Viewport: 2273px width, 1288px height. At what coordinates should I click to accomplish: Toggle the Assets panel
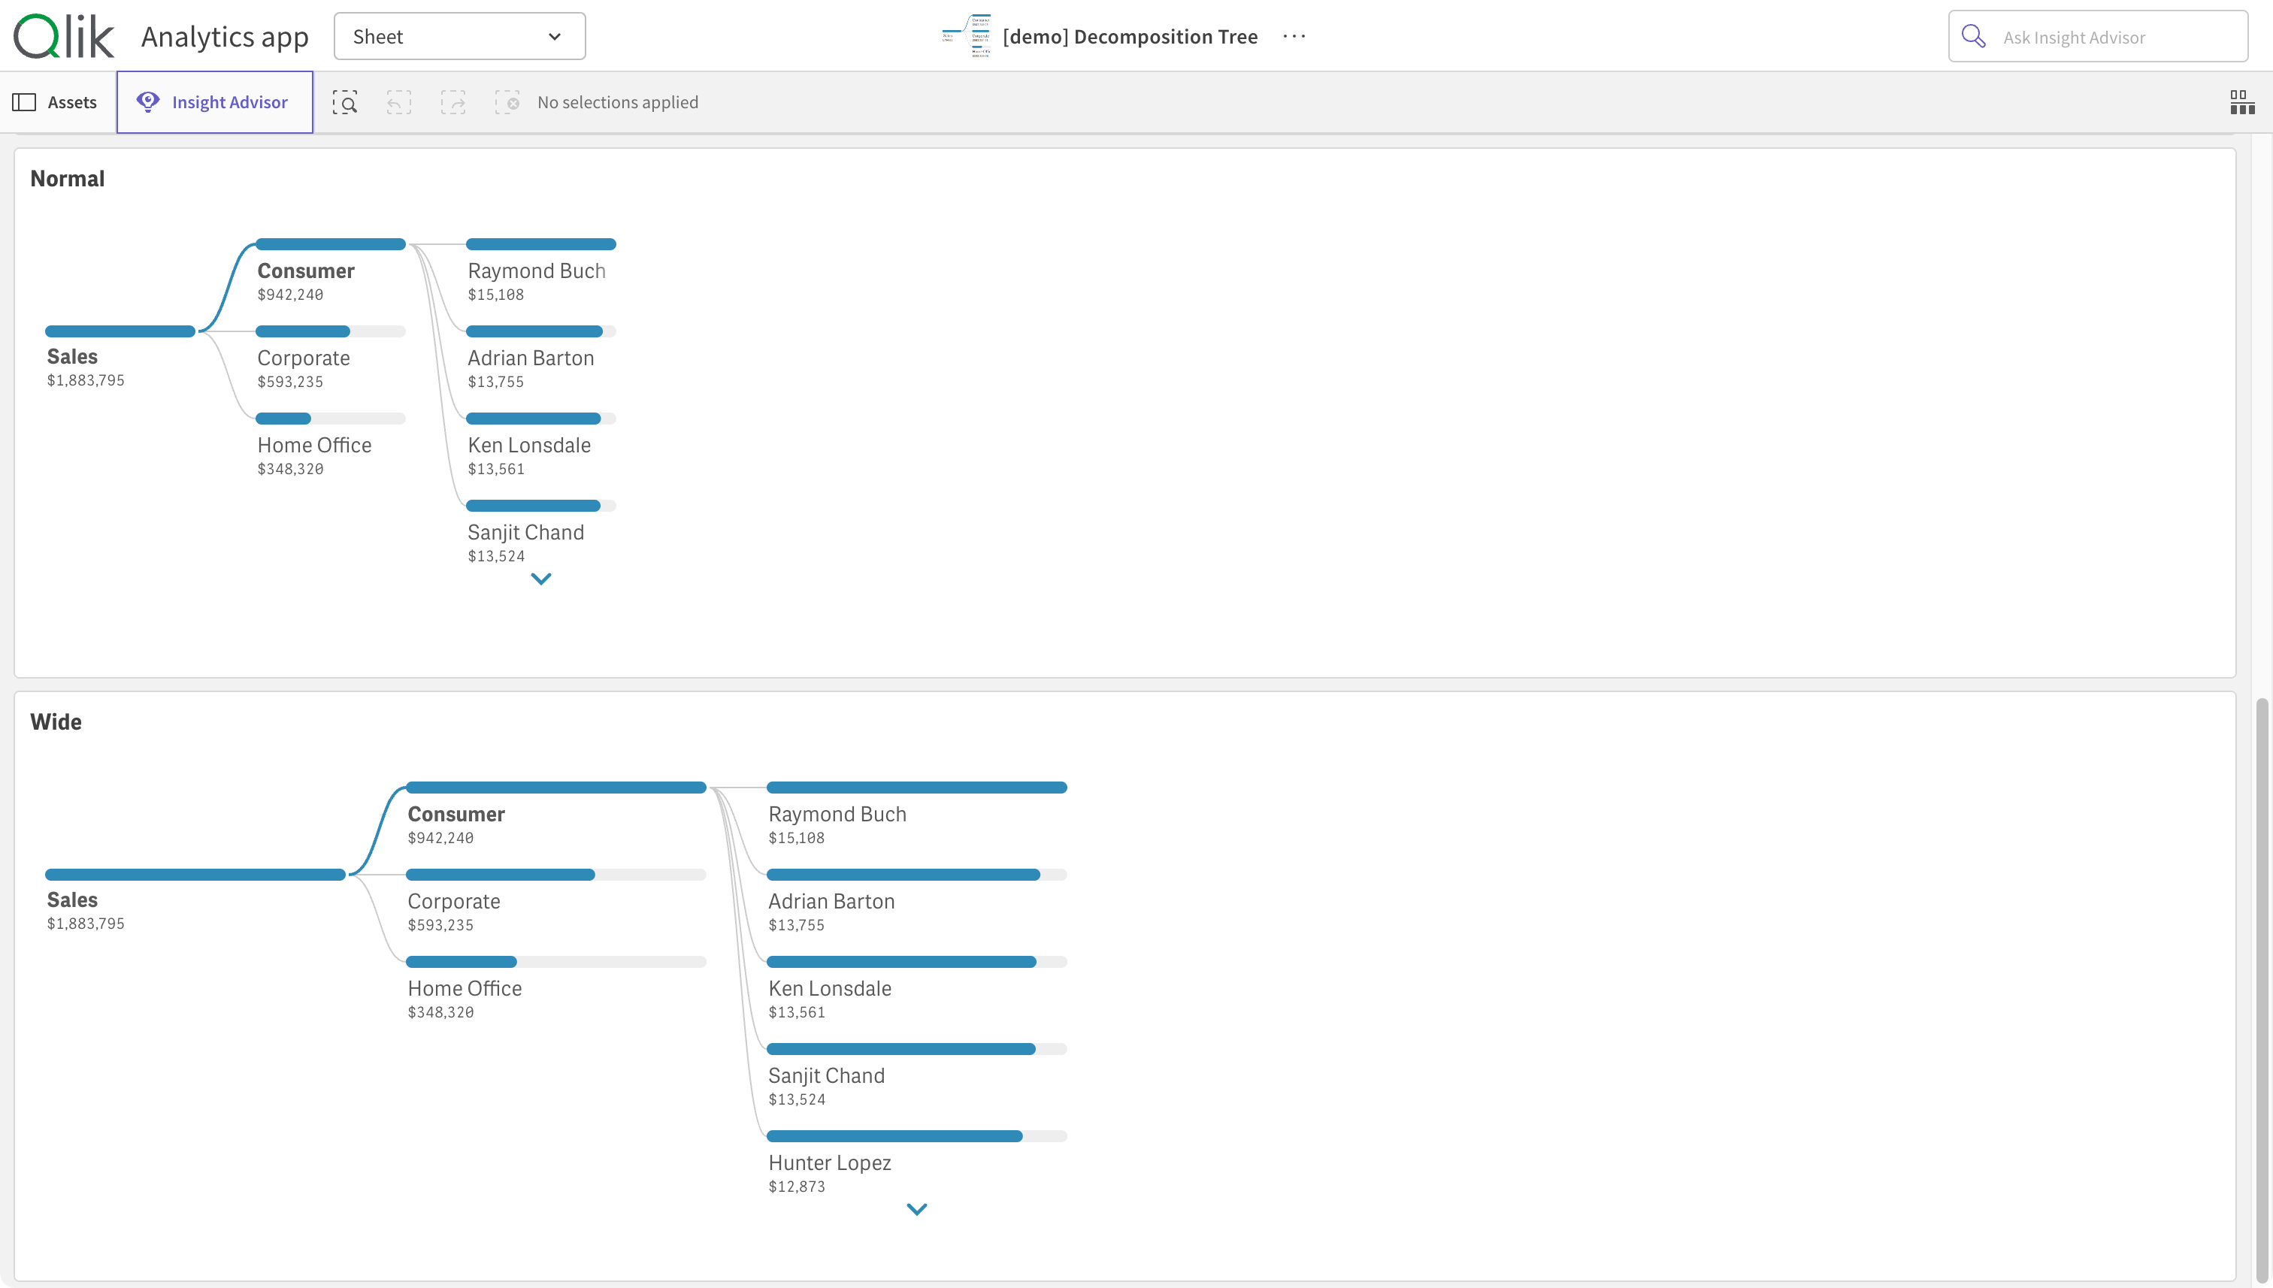[55, 103]
